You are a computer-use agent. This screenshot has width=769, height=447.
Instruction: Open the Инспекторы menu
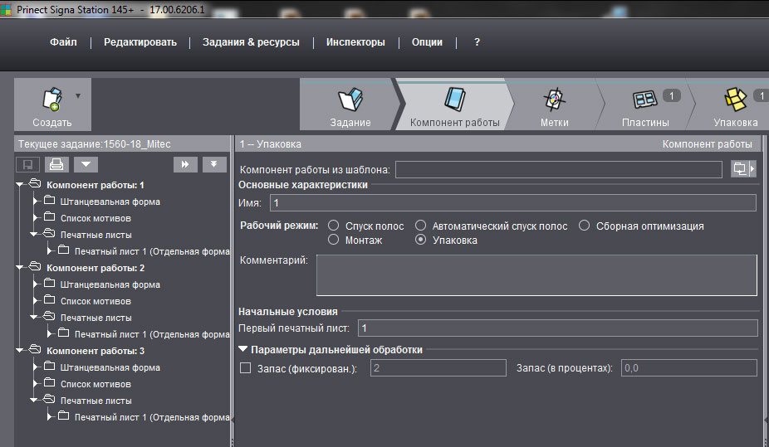coord(355,42)
